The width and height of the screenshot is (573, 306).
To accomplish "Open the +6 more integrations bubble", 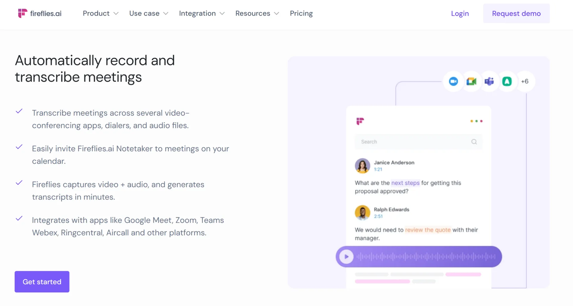I will point(525,82).
